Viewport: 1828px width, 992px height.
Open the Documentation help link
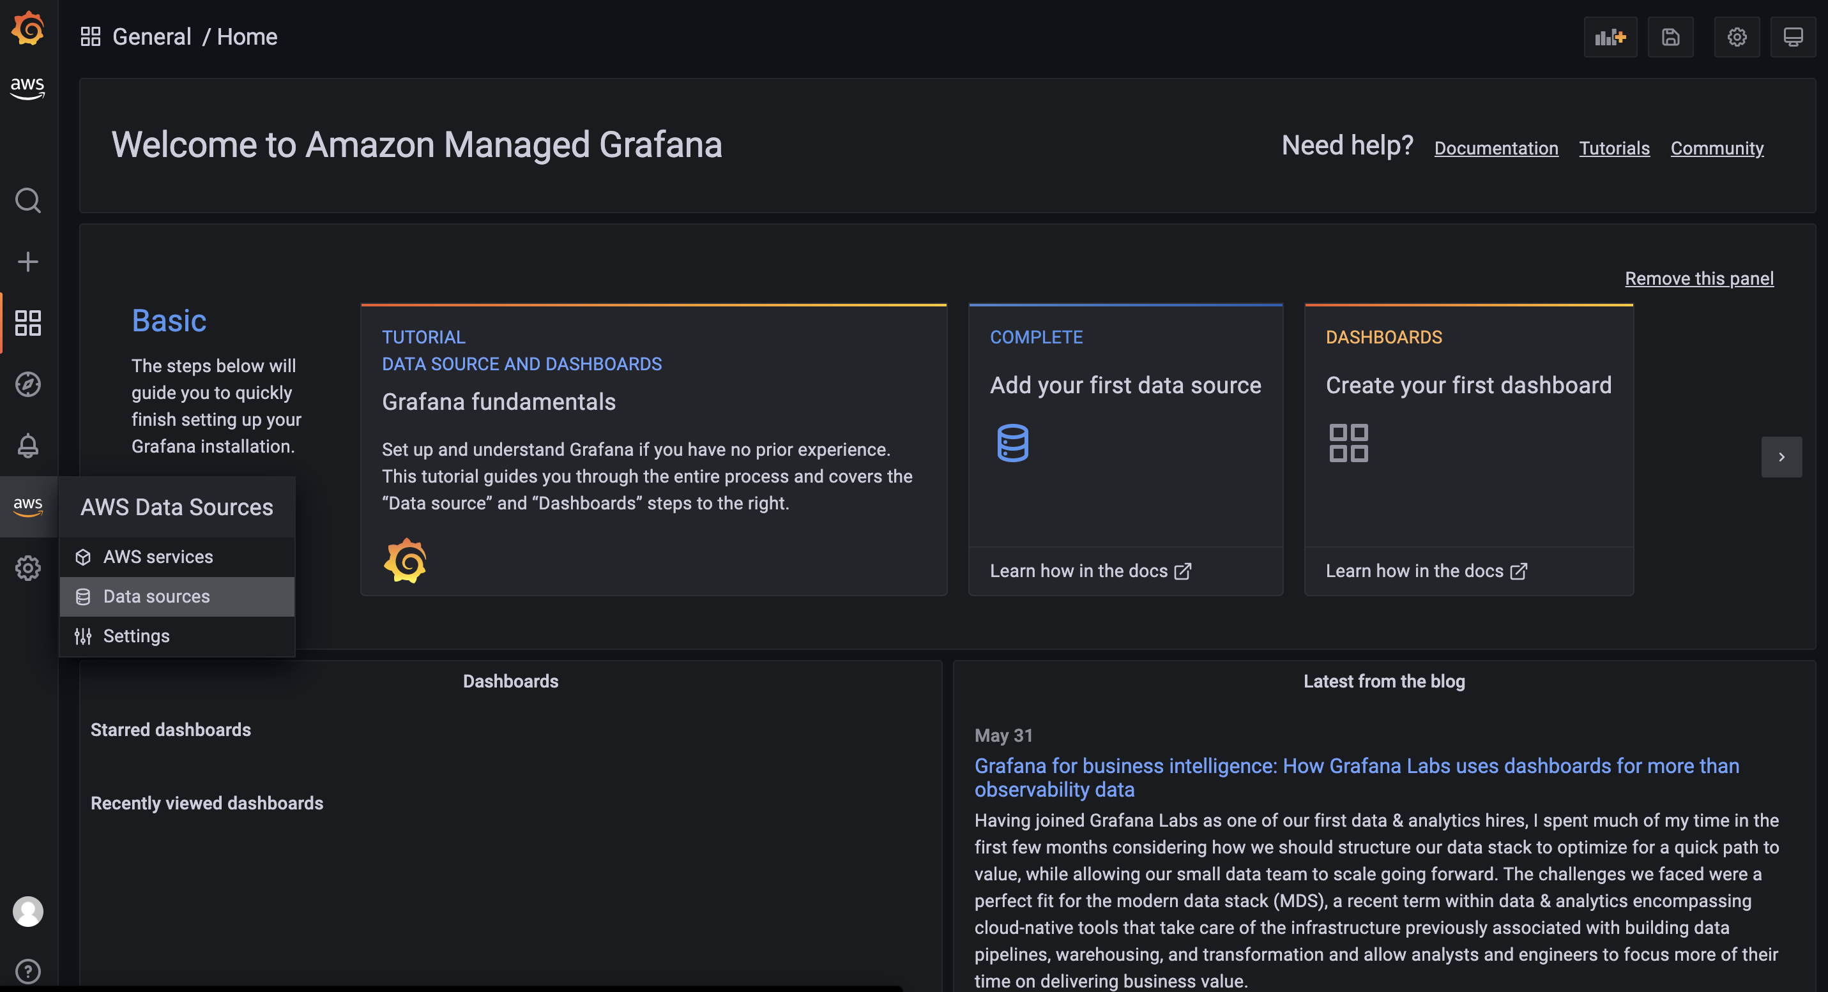1496,148
